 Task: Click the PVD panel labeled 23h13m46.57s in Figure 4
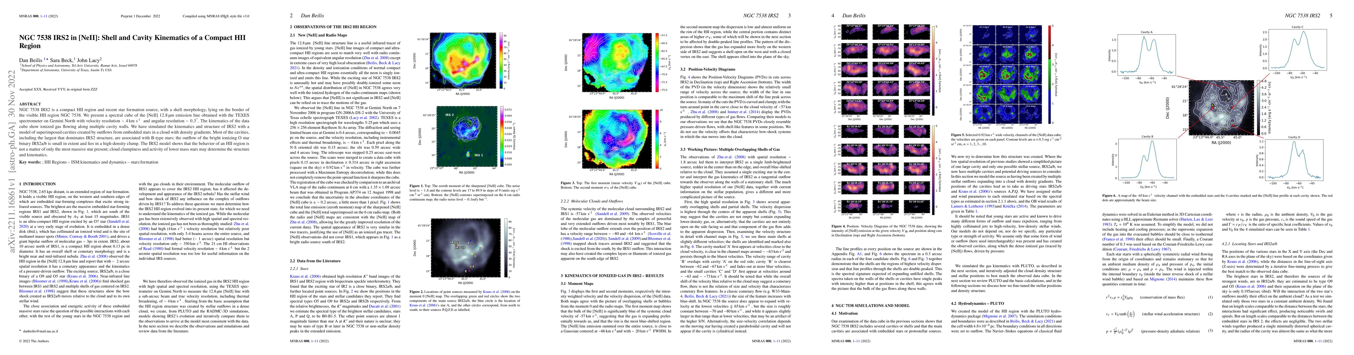855,31
